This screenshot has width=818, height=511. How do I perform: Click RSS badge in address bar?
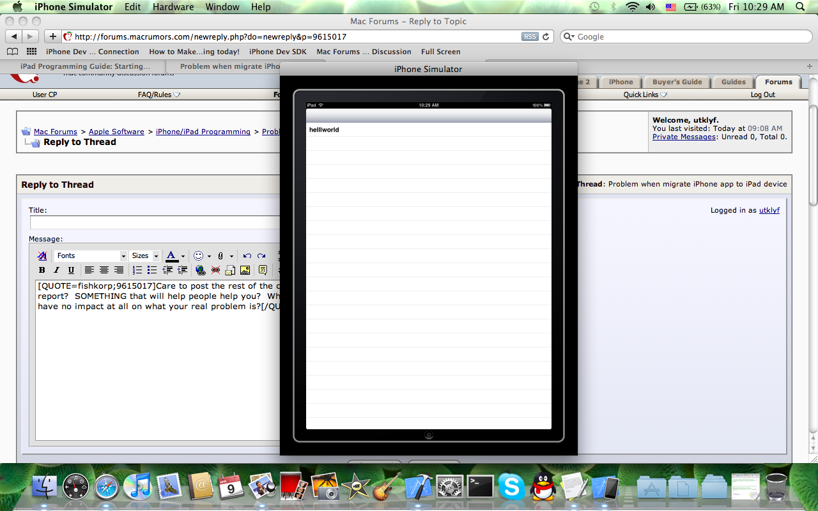pos(530,36)
